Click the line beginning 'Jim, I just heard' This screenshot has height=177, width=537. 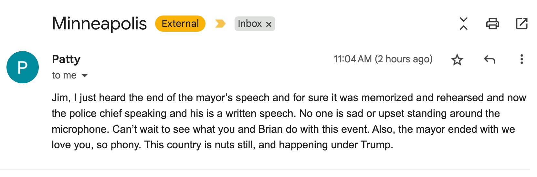289,98
